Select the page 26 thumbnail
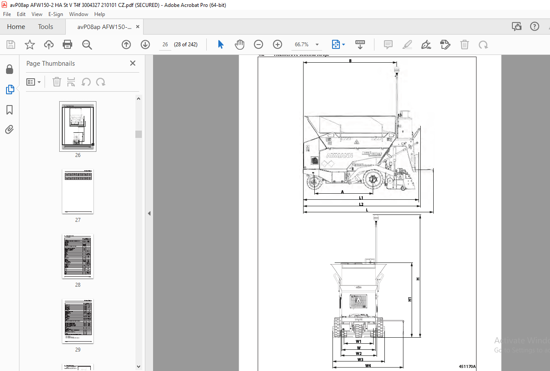 point(78,126)
